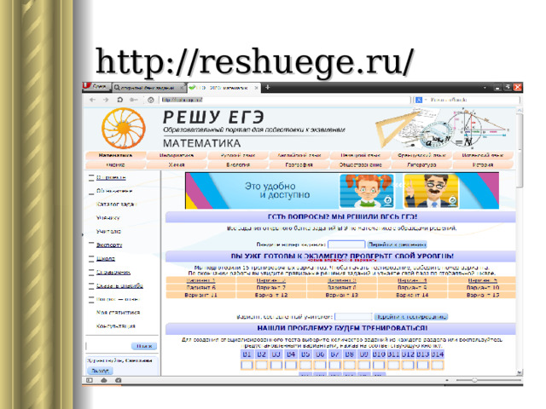
Task: Open the Opera menu button
Action: 96,86
